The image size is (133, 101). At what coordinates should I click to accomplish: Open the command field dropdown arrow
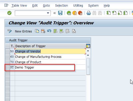pos(48,13)
